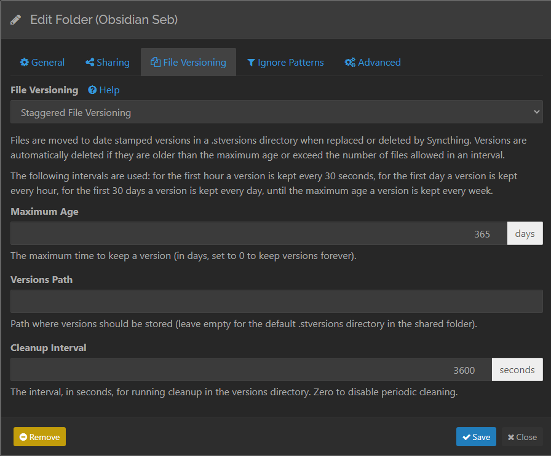Click the cogs icon on the Advanced tab
This screenshot has width=551, height=456.
349,62
